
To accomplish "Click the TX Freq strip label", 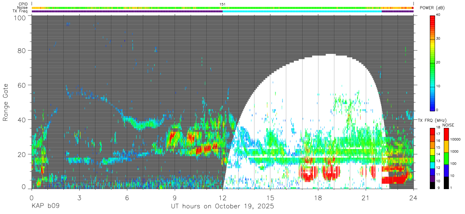I will pos(20,11).
